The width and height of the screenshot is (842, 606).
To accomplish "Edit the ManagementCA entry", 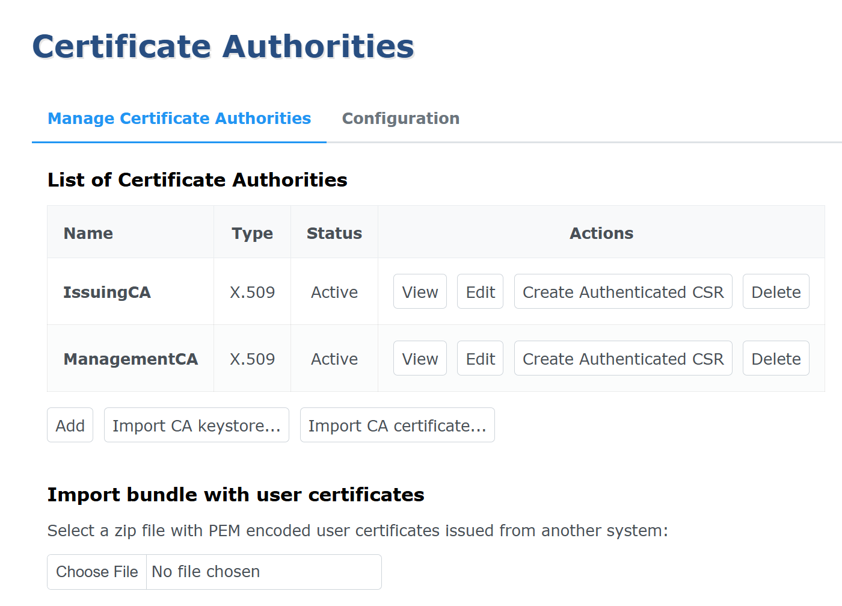I will (x=480, y=359).
